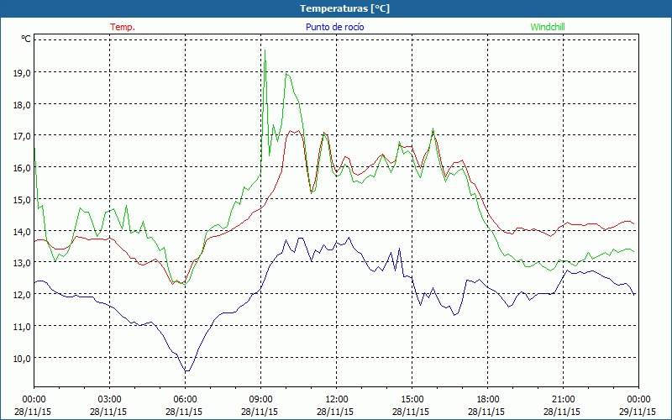
Task: Click the highest green Windchill peak
Action: click(265, 50)
